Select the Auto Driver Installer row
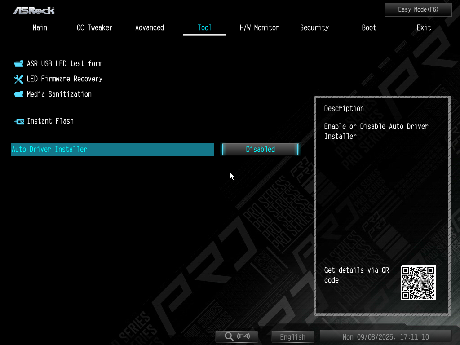This screenshot has width=460, height=345. [x=112, y=150]
